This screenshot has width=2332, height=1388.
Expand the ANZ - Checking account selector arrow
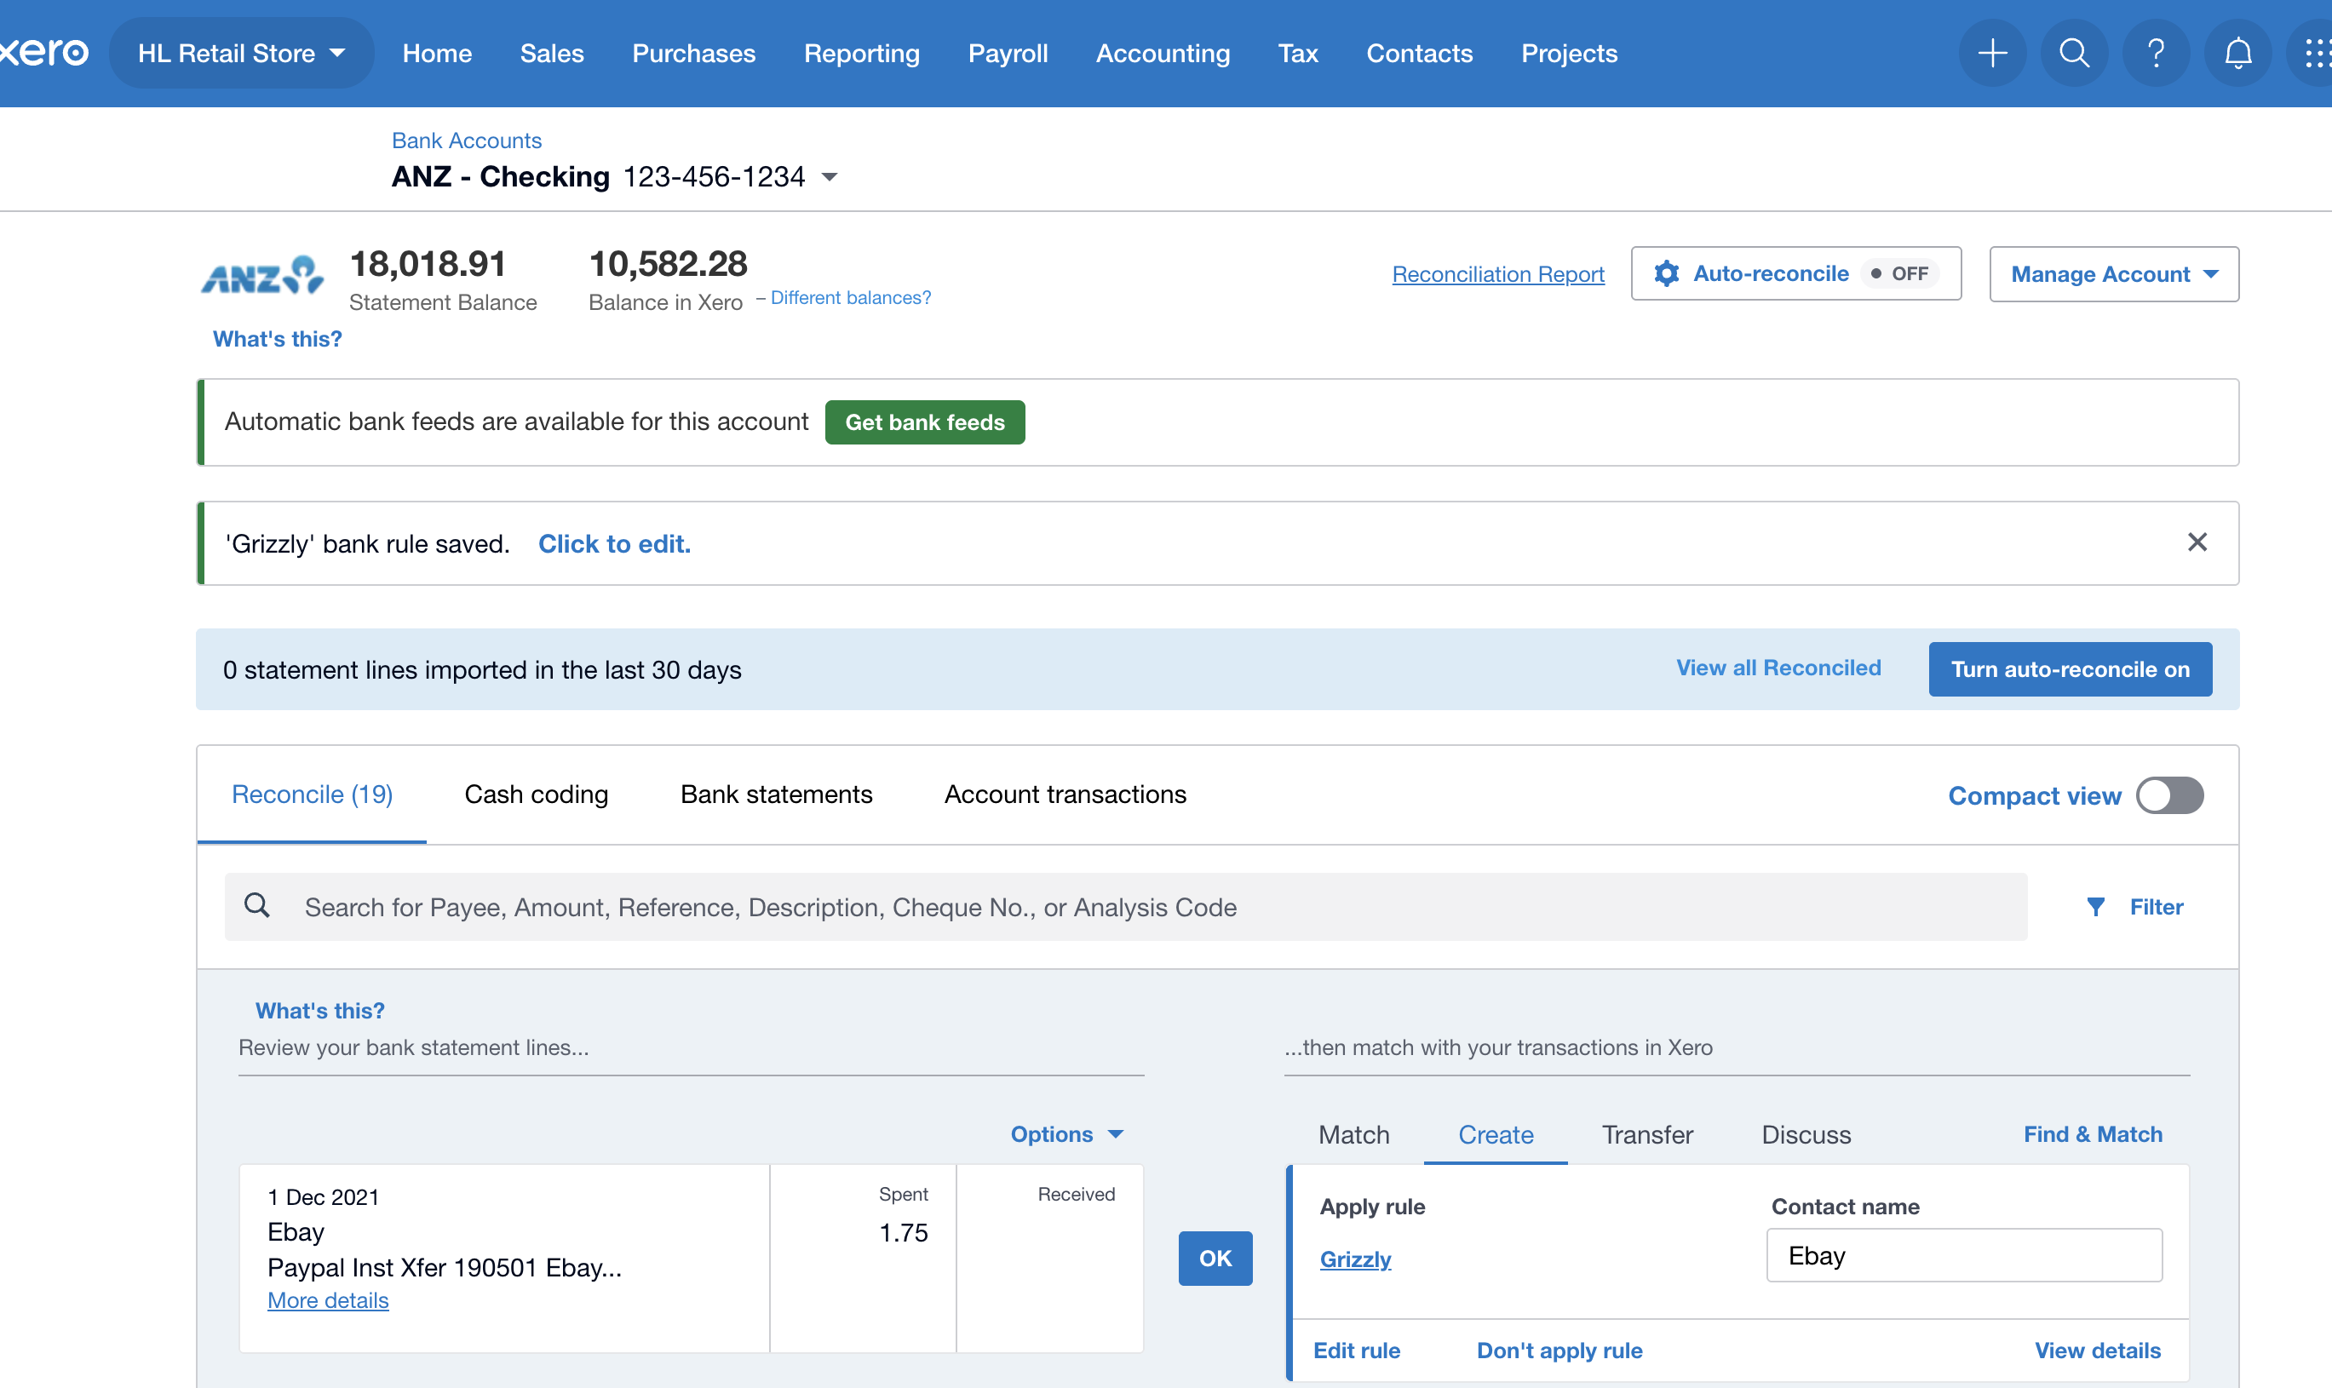(830, 177)
